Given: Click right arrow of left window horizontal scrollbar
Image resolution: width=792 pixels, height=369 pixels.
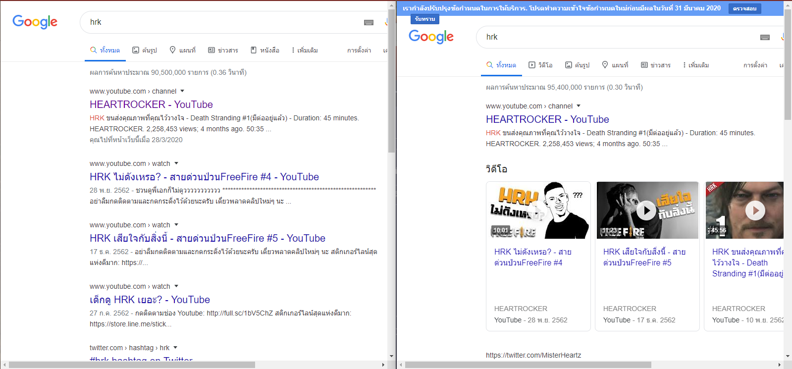Looking at the screenshot, I should (383, 365).
